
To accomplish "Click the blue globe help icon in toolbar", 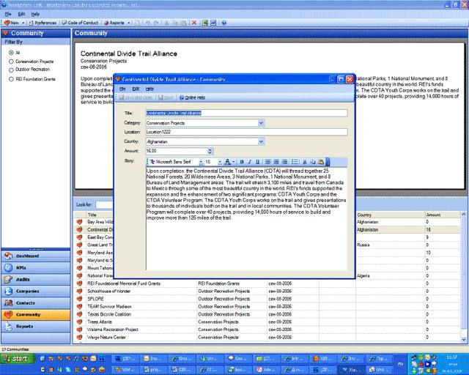I will click(224, 23).
